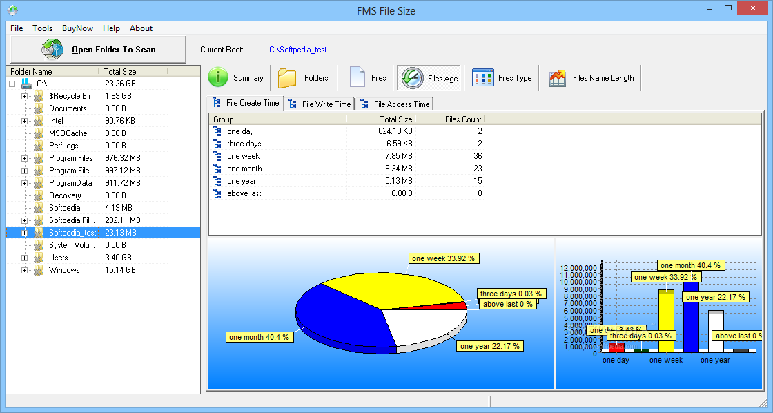Open the File menu
This screenshot has height=413, width=773.
tap(17, 28)
